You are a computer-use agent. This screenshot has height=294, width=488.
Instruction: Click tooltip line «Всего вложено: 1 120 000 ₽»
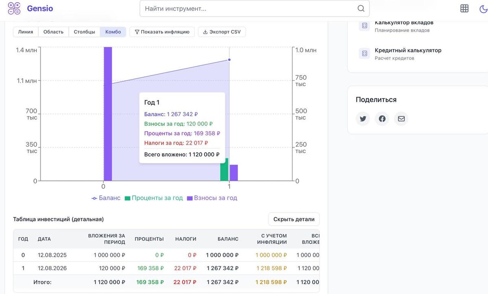(182, 154)
